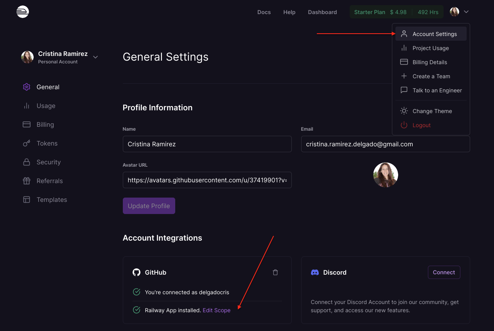Open Account Settings from the menu
Screen dimensions: 494x331
[431, 34]
